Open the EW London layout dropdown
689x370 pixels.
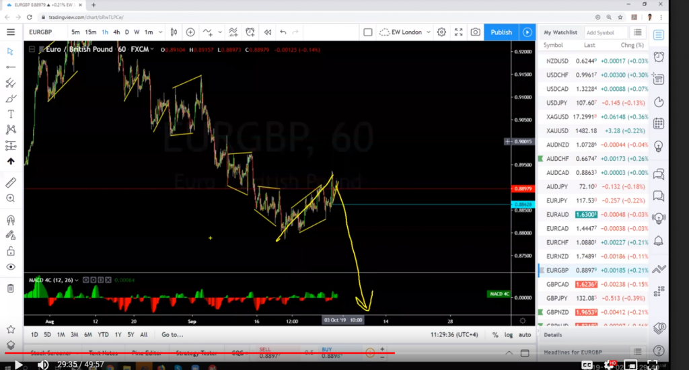[404, 32]
